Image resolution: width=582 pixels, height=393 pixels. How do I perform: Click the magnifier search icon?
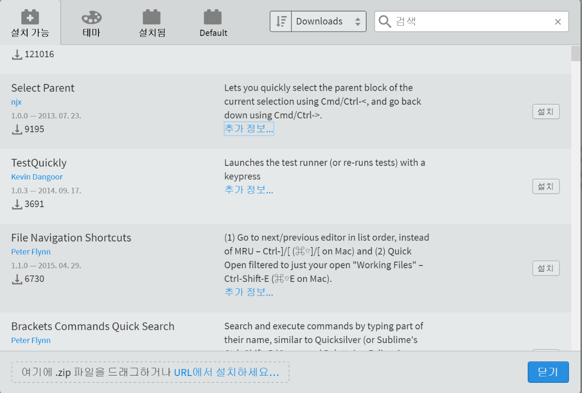[385, 21]
